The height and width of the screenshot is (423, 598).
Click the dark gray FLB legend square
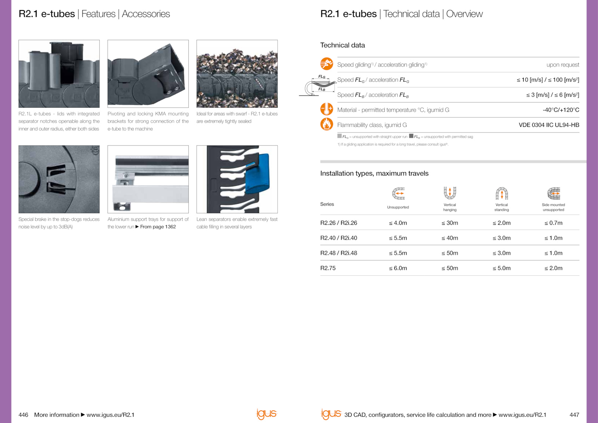pos(411,136)
